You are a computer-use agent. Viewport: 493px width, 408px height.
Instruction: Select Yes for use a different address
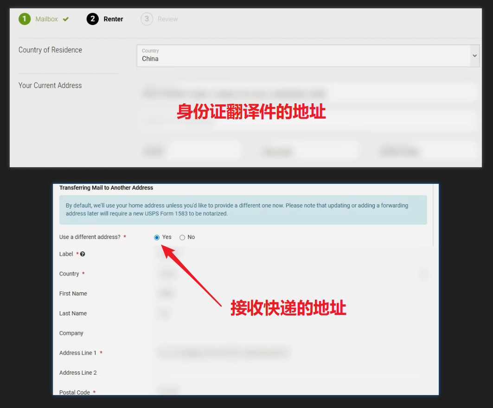coord(157,238)
